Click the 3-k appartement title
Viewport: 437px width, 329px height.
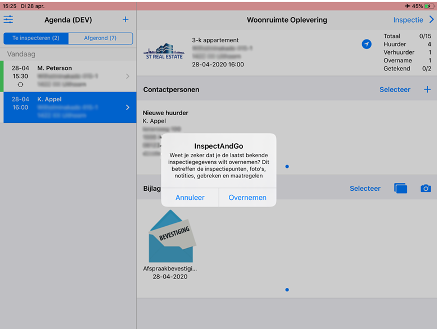click(x=215, y=40)
